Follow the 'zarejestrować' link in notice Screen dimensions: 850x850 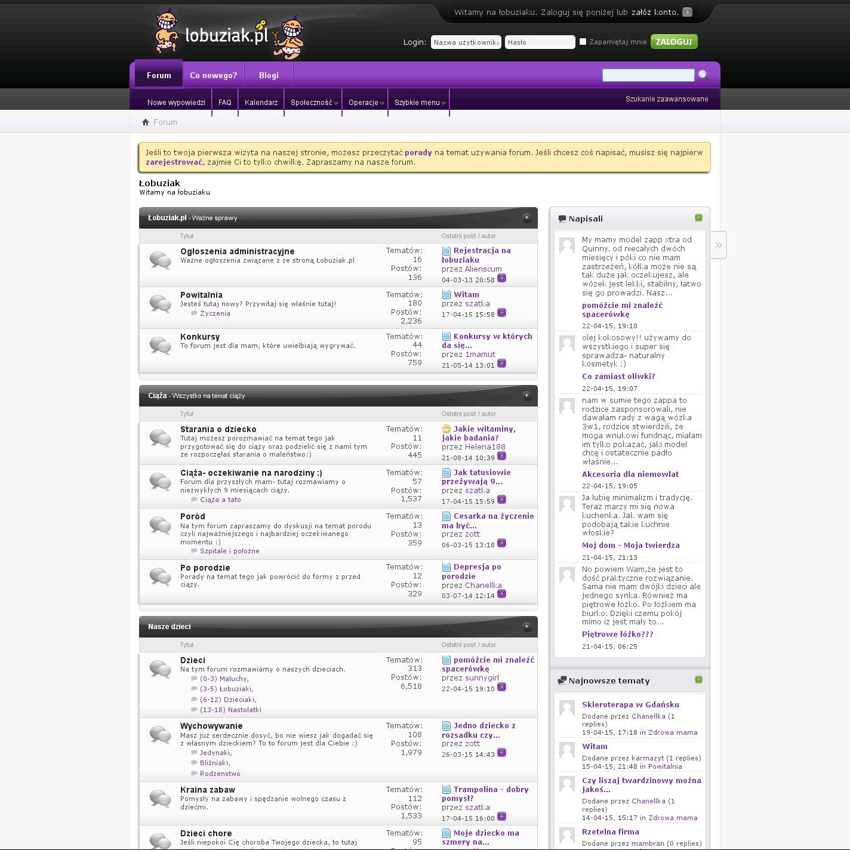point(174,162)
